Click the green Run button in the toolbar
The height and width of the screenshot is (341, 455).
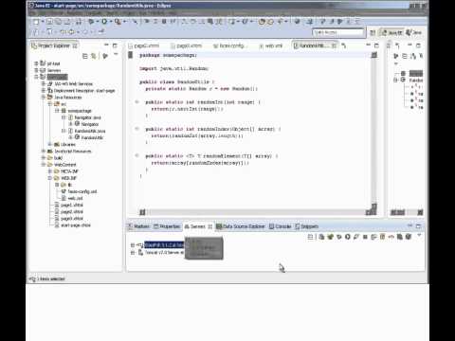coord(104,22)
